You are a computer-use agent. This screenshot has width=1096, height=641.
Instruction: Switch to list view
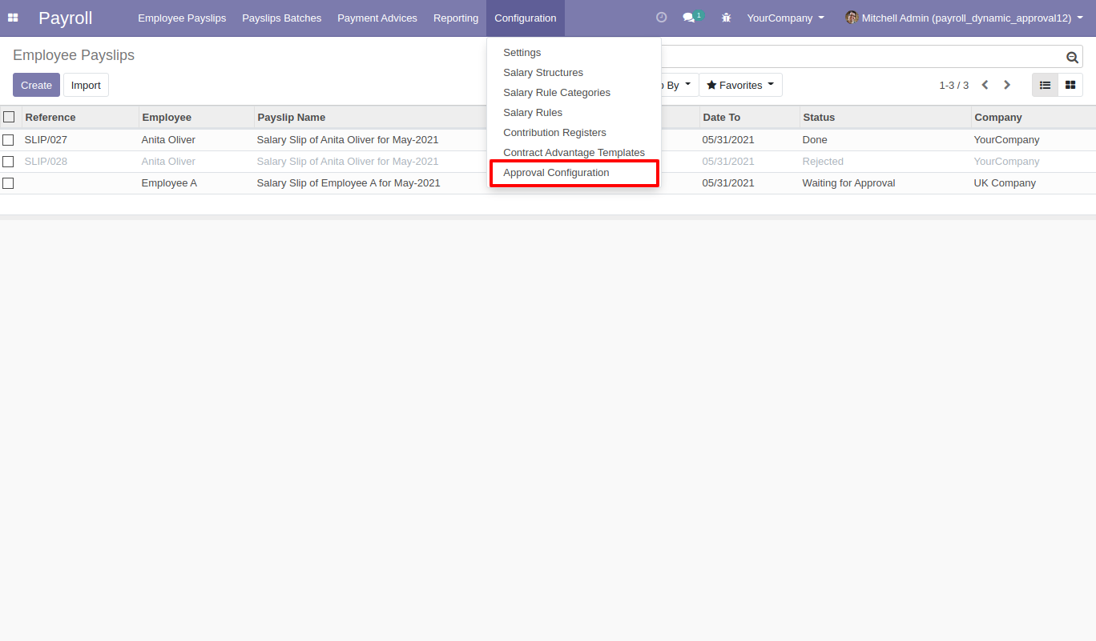click(x=1045, y=85)
